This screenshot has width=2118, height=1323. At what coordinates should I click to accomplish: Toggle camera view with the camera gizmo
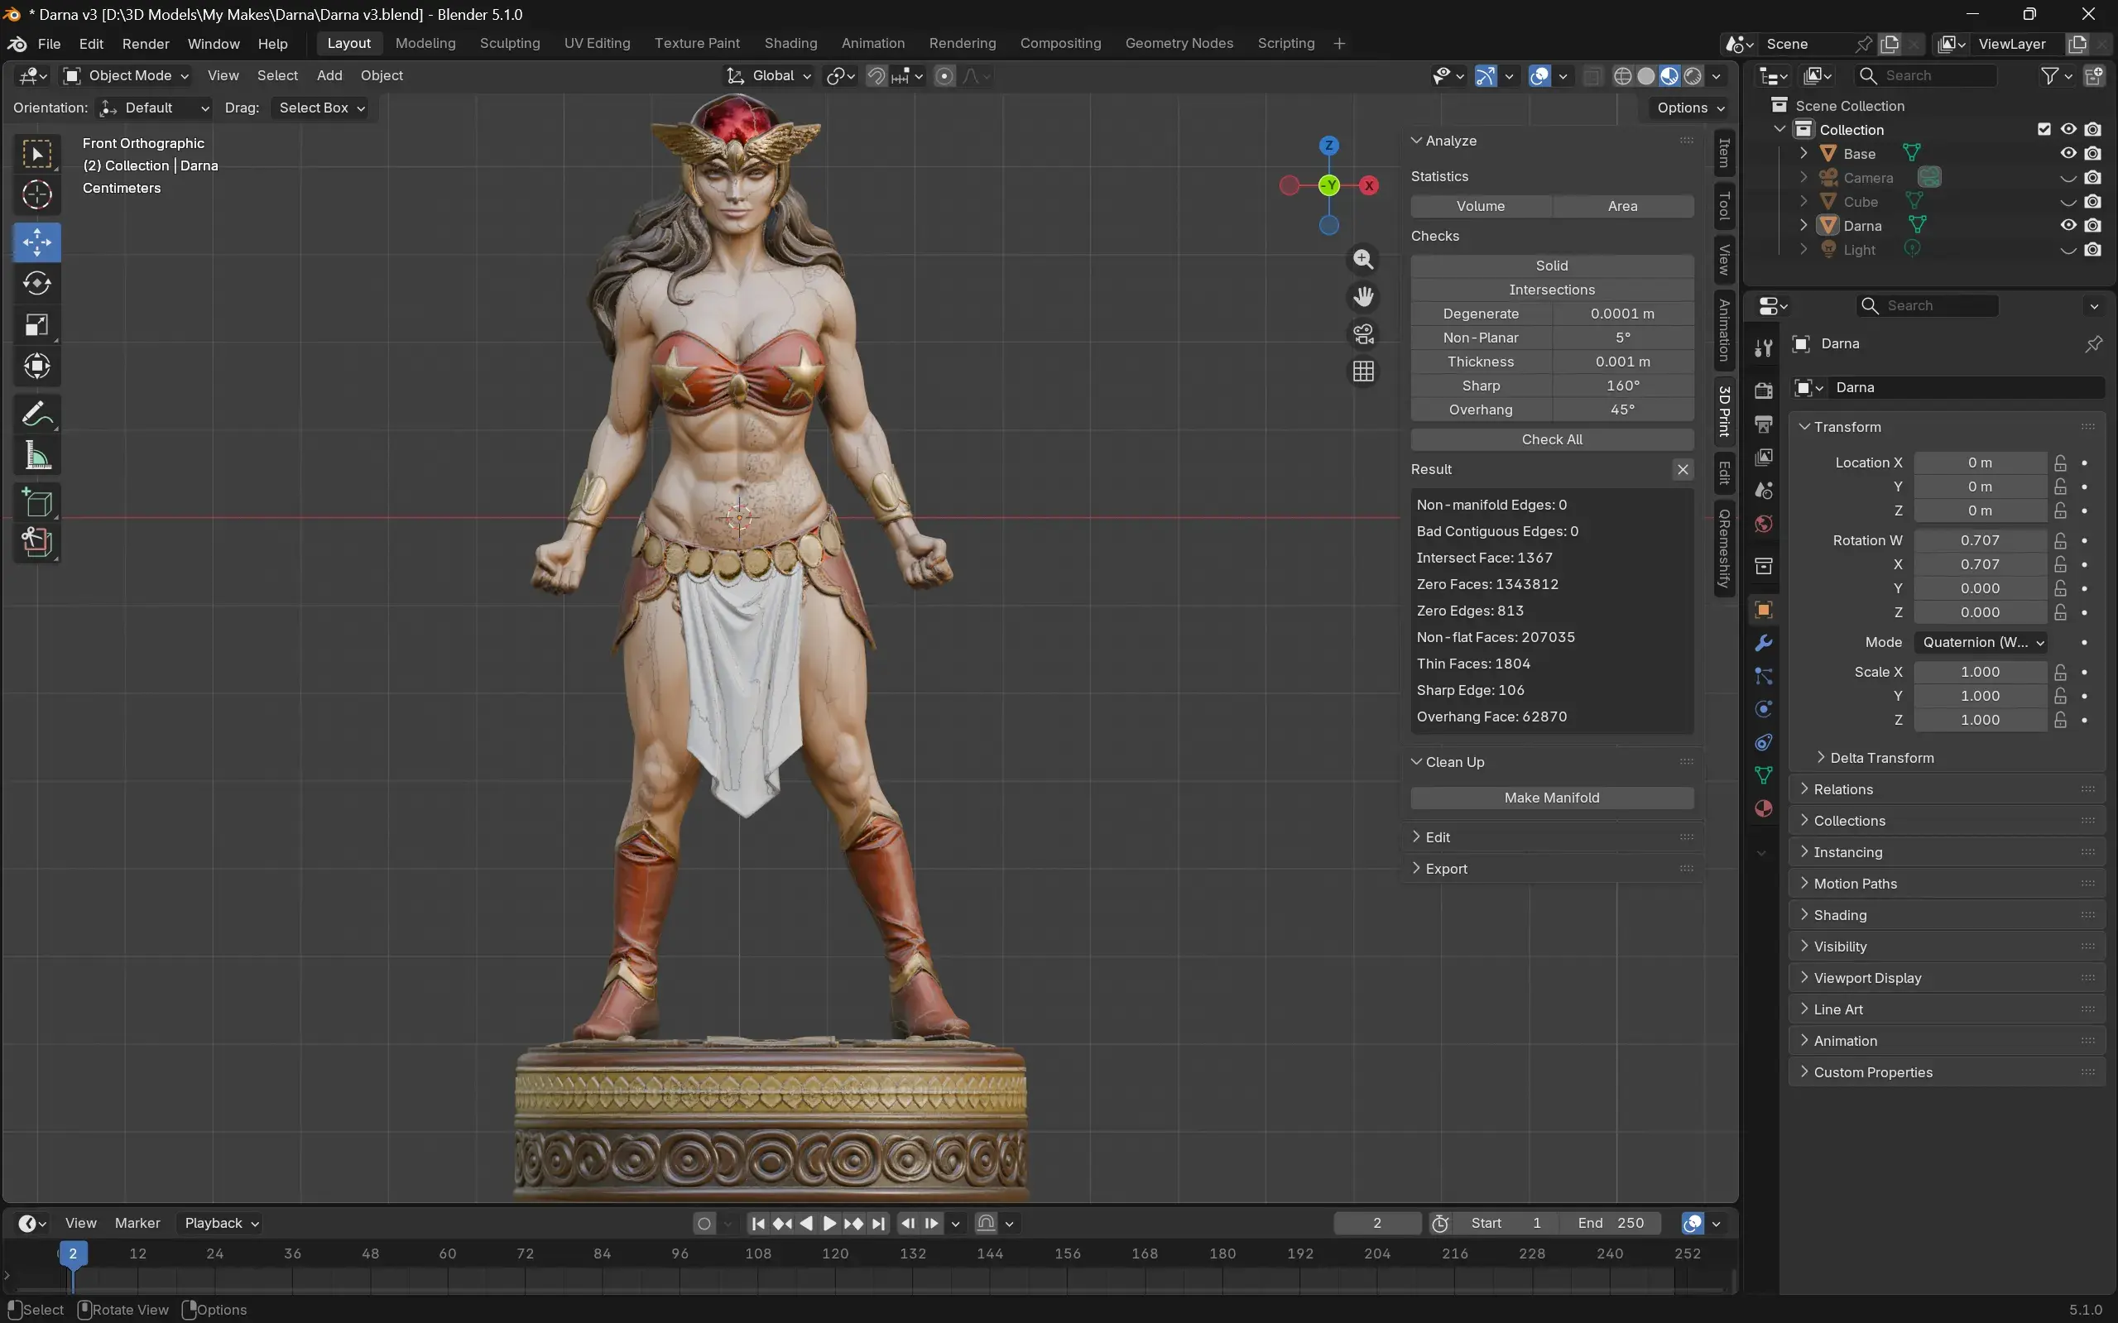[1362, 334]
